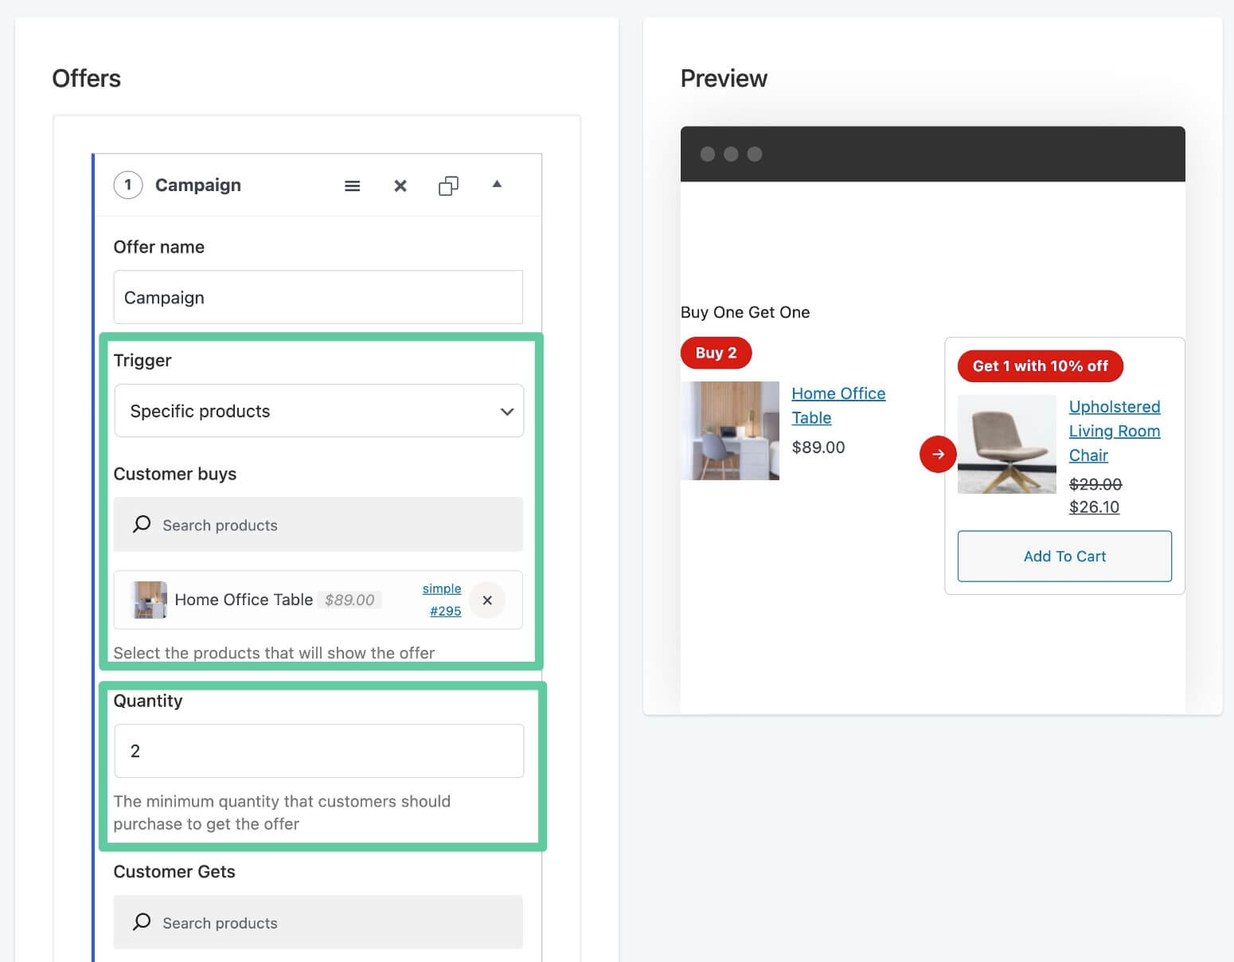Click the Get 1 with 10% off badge

(1040, 366)
